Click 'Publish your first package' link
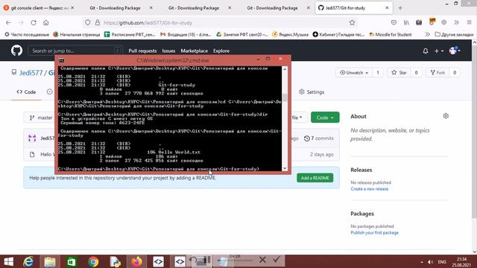The height and width of the screenshot is (268, 477). [374, 233]
